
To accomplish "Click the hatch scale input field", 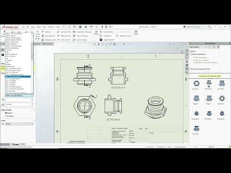I will [18, 99].
